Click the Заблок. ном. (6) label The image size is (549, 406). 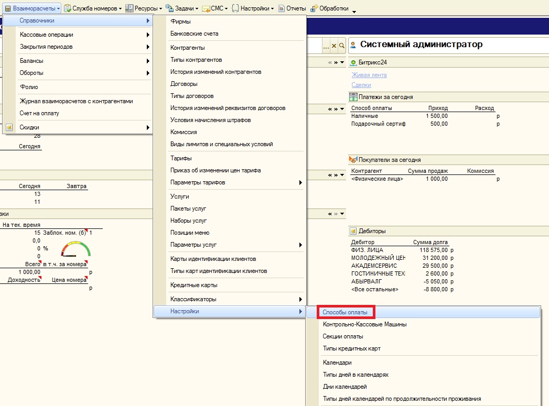pyautogui.click(x=64, y=233)
